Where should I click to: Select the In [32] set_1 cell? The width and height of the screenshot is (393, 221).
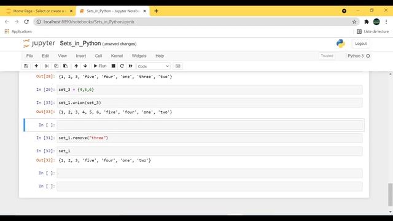click(209, 151)
